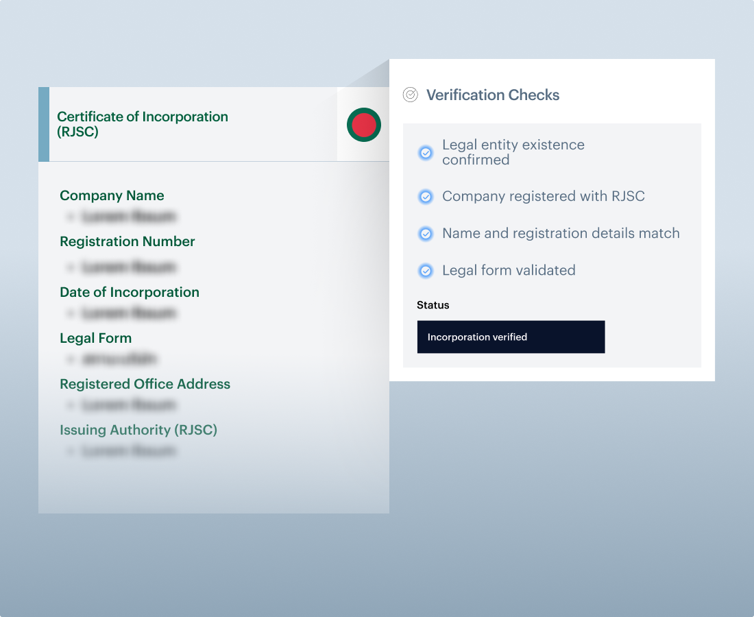Select the Certificate of Incorporation (RJSC) title
Screen dimensions: 754x617
tap(143, 124)
